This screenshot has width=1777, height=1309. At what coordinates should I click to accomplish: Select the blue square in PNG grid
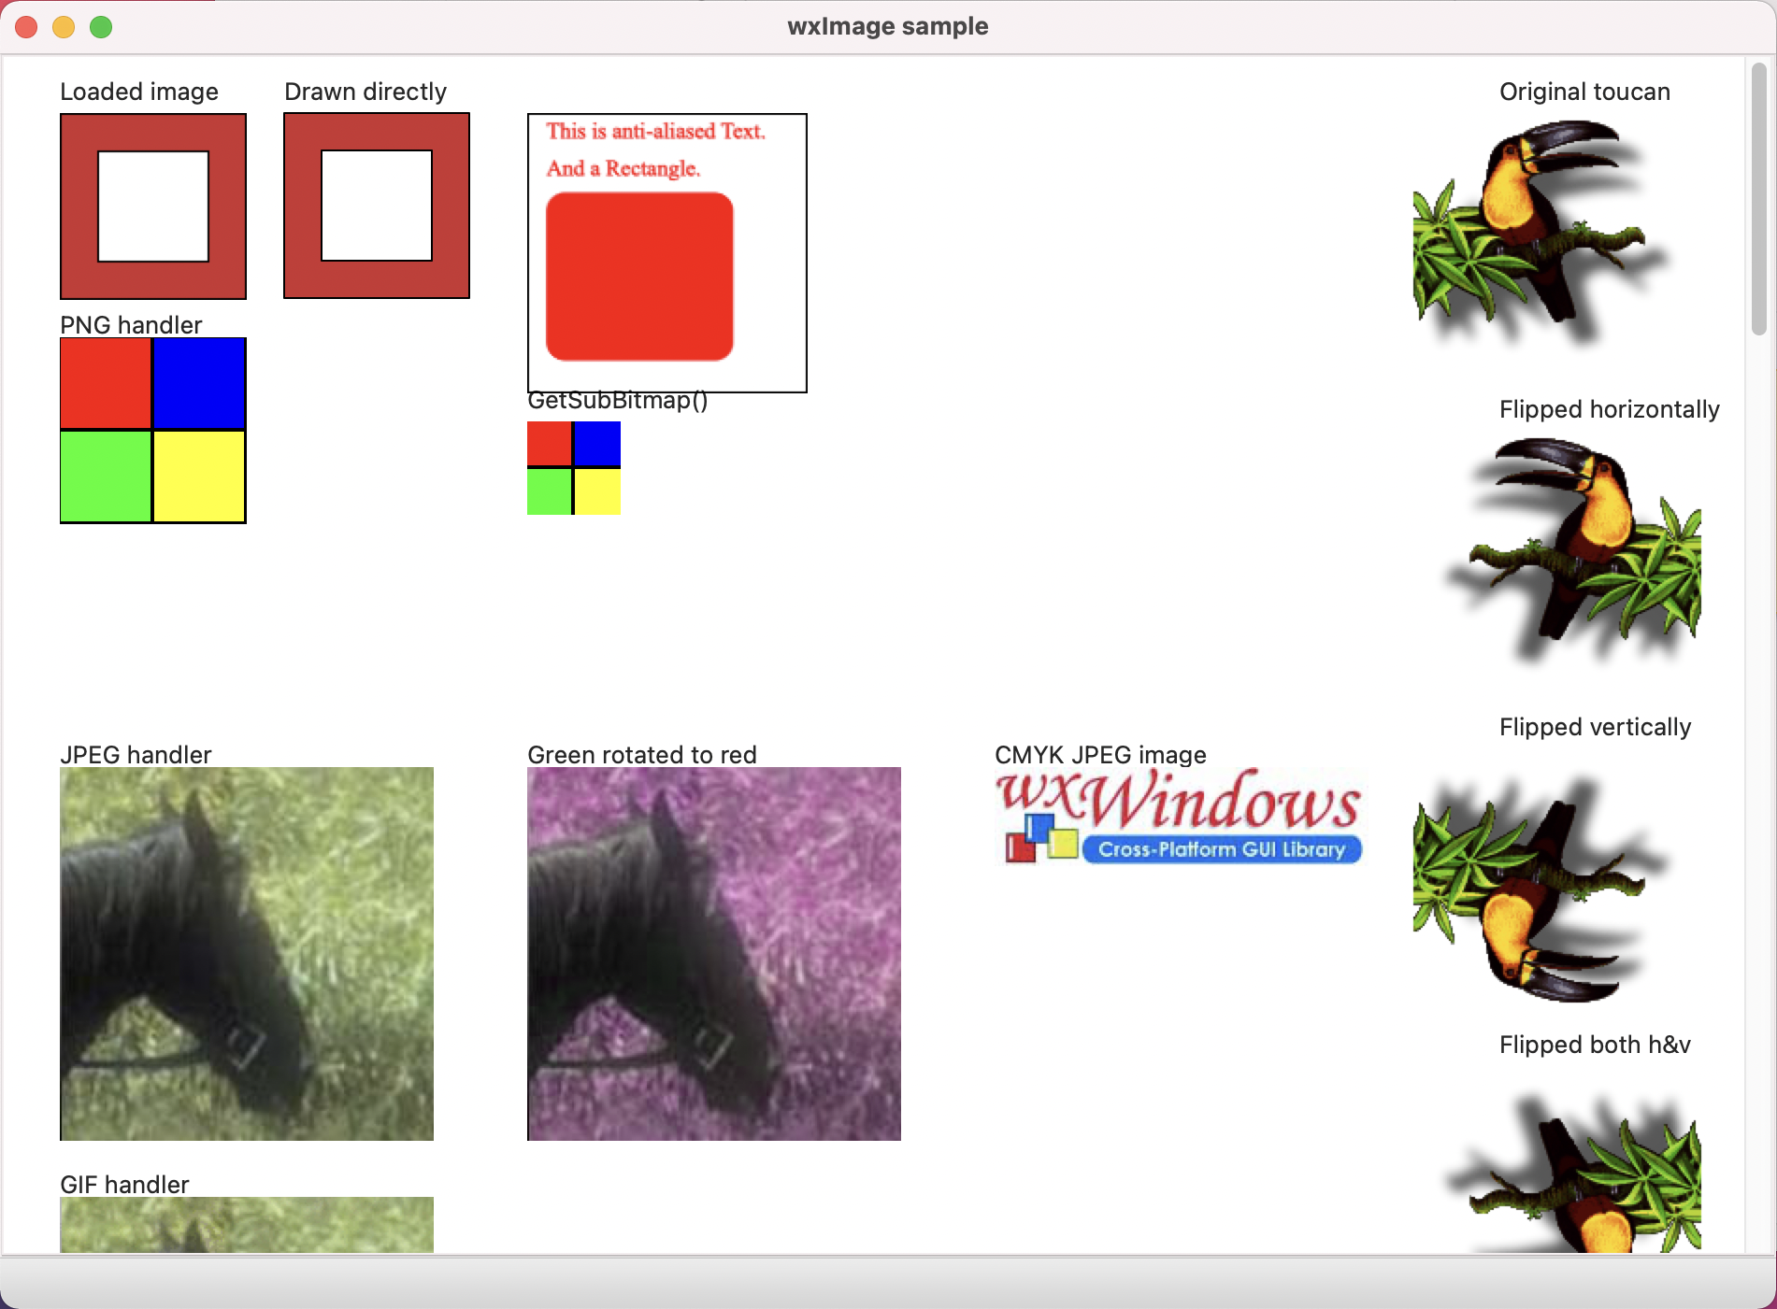[x=198, y=383]
